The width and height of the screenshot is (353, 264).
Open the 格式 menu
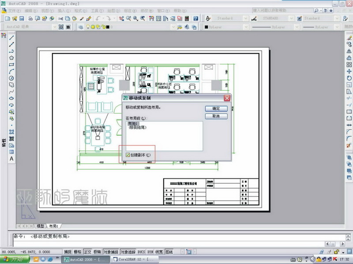[x=81, y=11]
